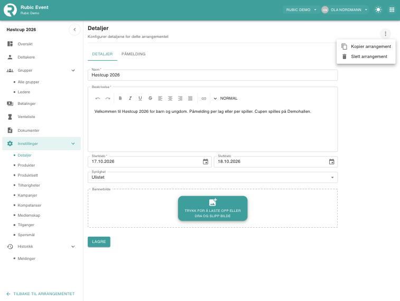Undo last edit in description editor
Image resolution: width=400 pixels, height=301 pixels.
[x=97, y=99]
